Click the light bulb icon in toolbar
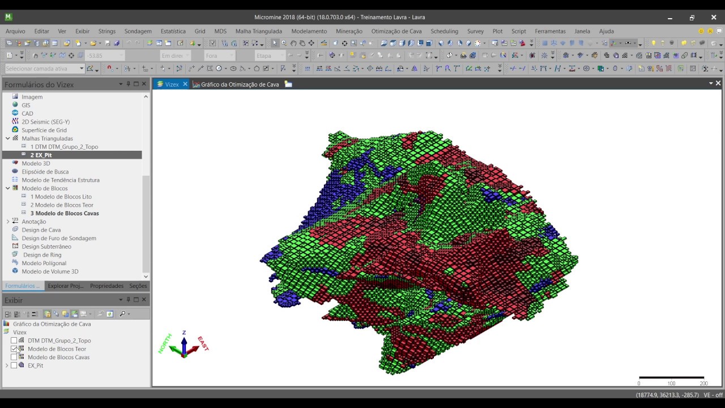This screenshot has height=408, width=725. [x=653, y=43]
